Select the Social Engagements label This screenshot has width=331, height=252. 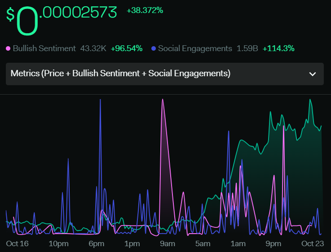click(x=195, y=48)
